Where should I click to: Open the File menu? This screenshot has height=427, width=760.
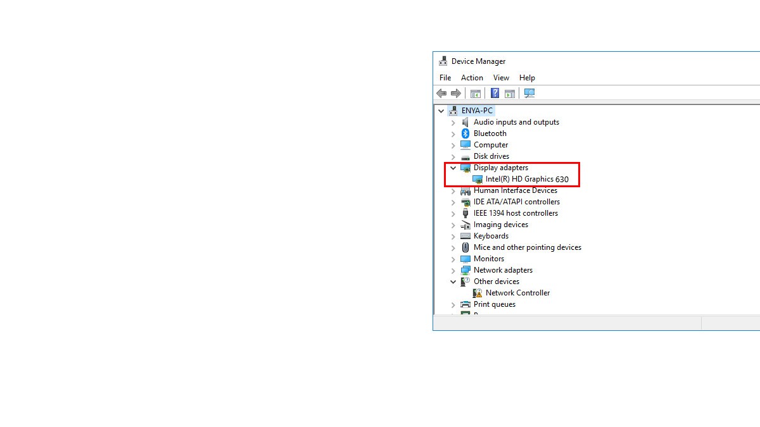(x=445, y=78)
